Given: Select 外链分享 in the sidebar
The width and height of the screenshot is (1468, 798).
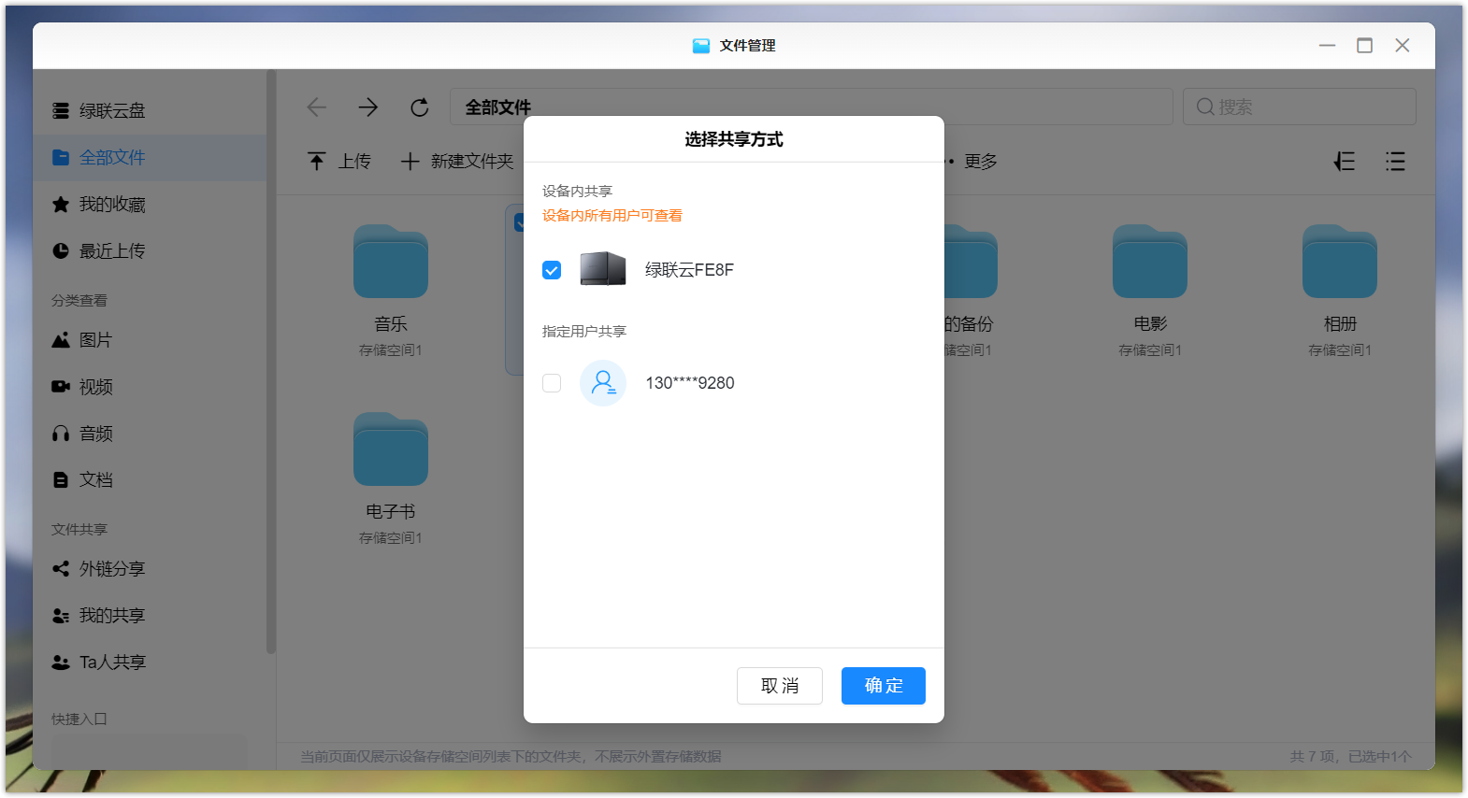Looking at the screenshot, I should tap(112, 569).
